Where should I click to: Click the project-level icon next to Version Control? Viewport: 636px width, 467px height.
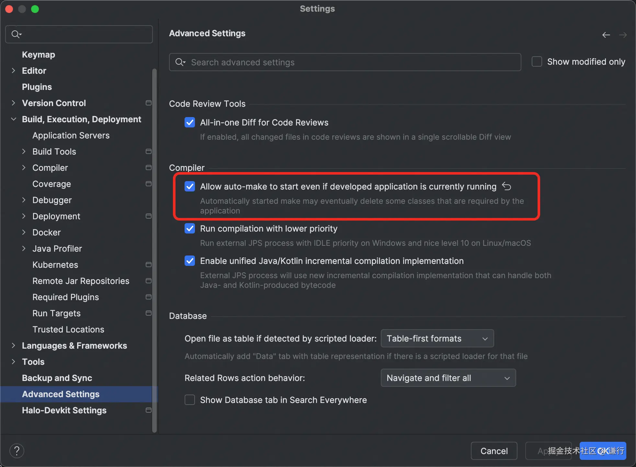pos(149,103)
